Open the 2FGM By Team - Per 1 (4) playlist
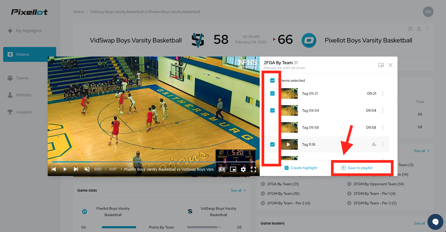This screenshot has height=232, width=446. point(371,194)
